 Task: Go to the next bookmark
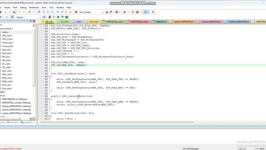(48, 12)
